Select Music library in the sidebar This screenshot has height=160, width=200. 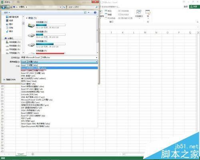10,31
